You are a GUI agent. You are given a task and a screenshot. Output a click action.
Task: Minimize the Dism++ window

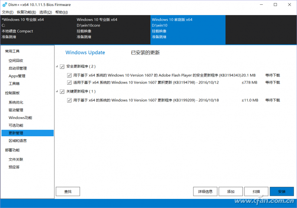pyautogui.click(x=261, y=4)
